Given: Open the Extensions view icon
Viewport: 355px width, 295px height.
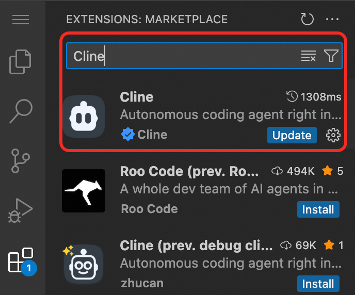Looking at the screenshot, I should (x=21, y=260).
